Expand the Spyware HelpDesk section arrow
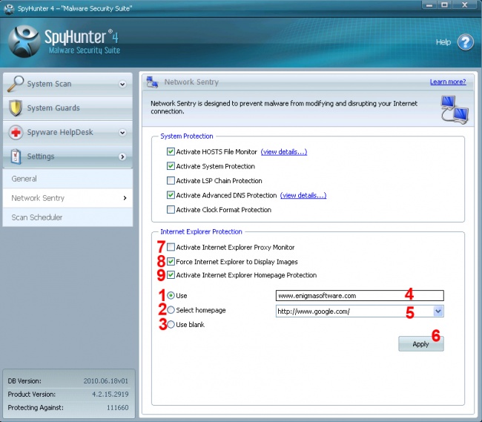 (x=122, y=133)
